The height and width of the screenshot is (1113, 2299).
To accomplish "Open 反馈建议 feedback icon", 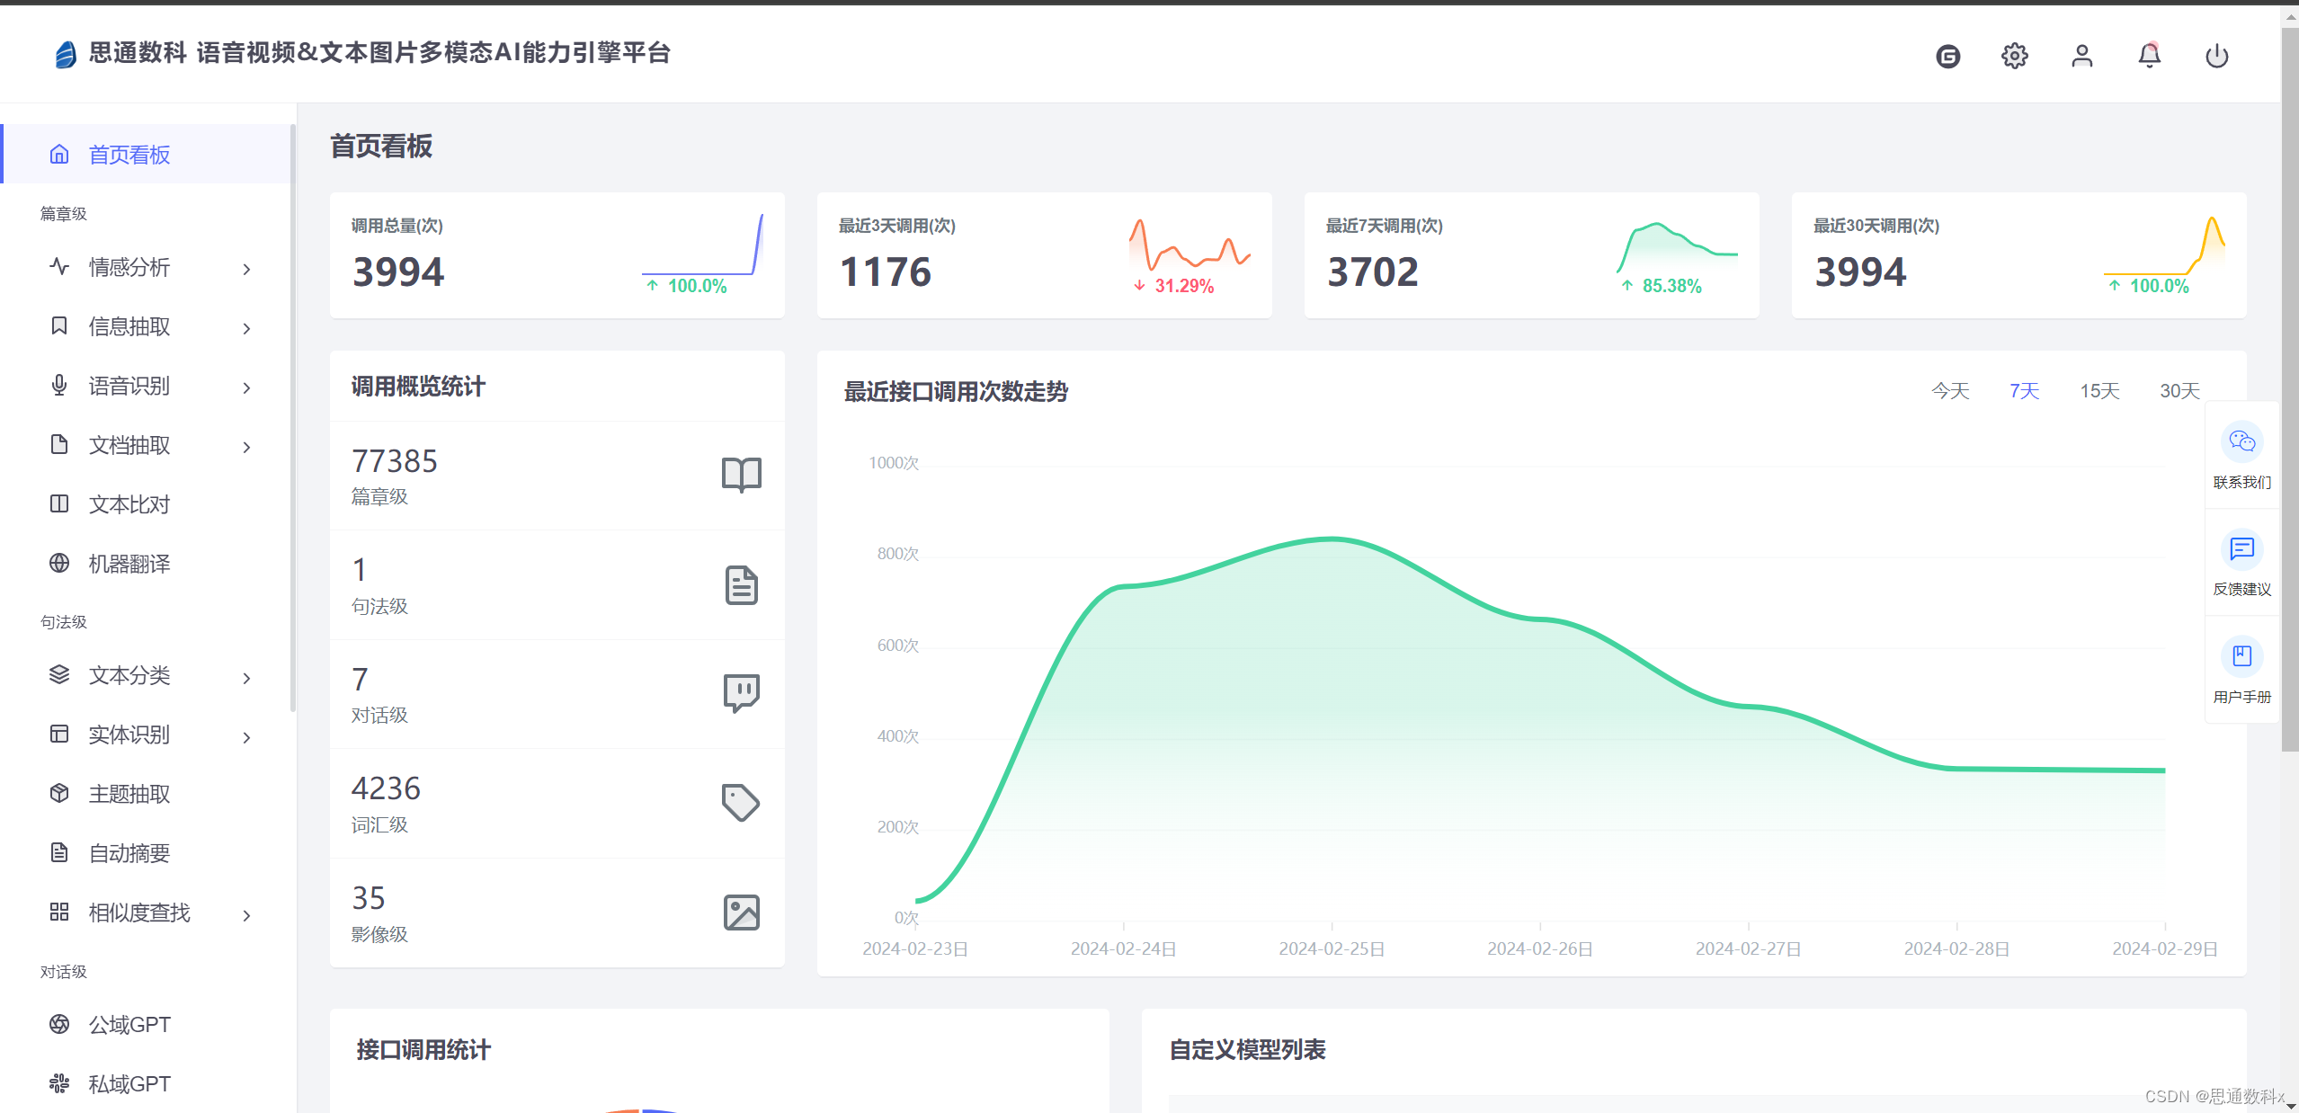I will 2242,548.
